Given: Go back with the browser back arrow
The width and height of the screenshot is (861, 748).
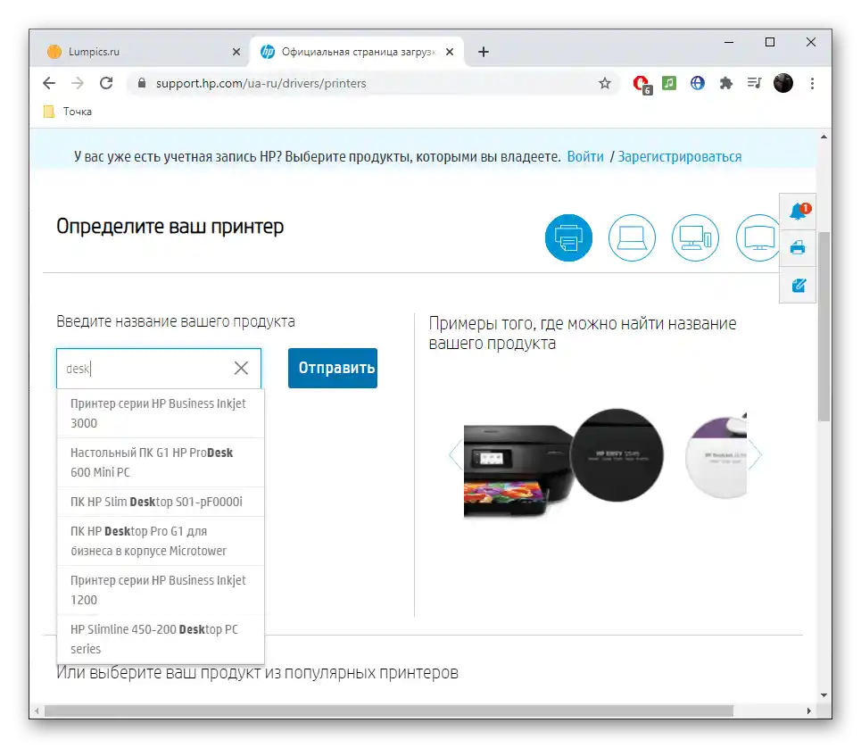Looking at the screenshot, I should (x=49, y=84).
